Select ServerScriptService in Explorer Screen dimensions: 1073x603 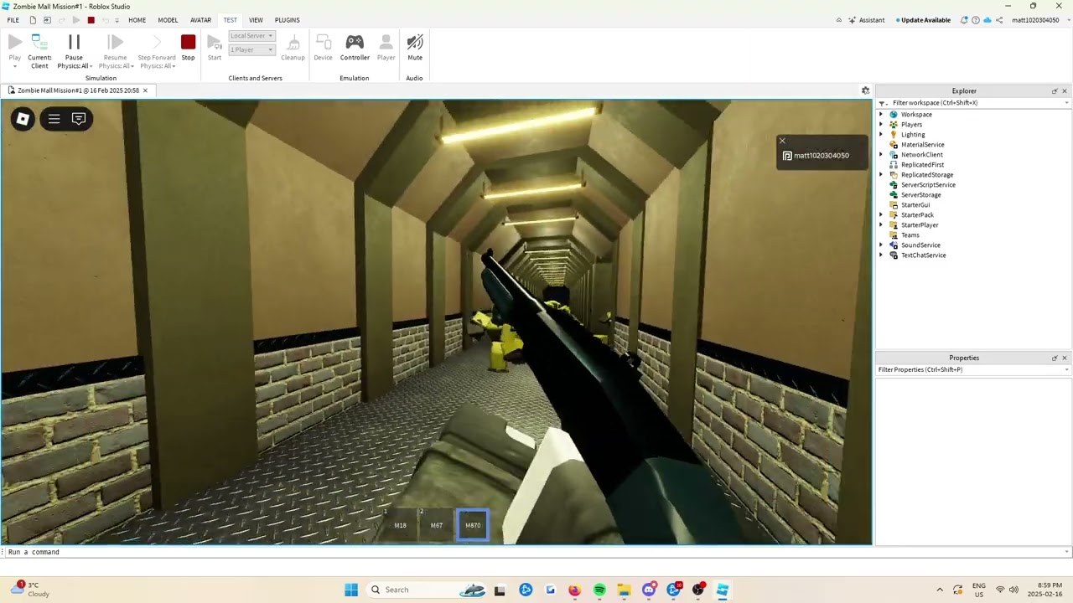click(x=928, y=185)
